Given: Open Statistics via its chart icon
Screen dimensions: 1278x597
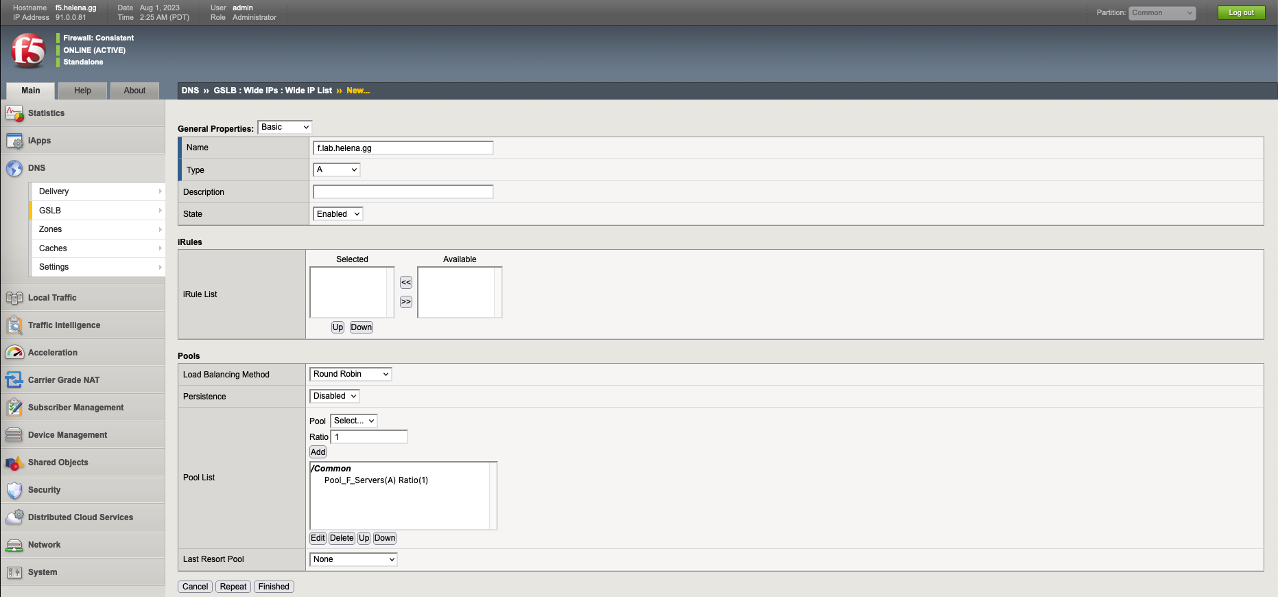Looking at the screenshot, I should (x=14, y=113).
